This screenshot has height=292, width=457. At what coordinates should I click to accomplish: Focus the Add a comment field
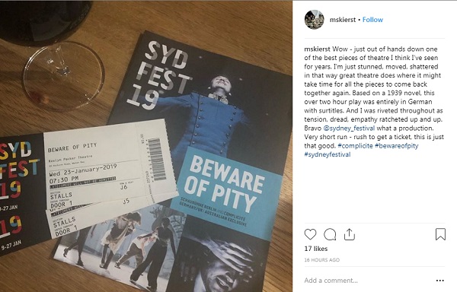pos(367,281)
